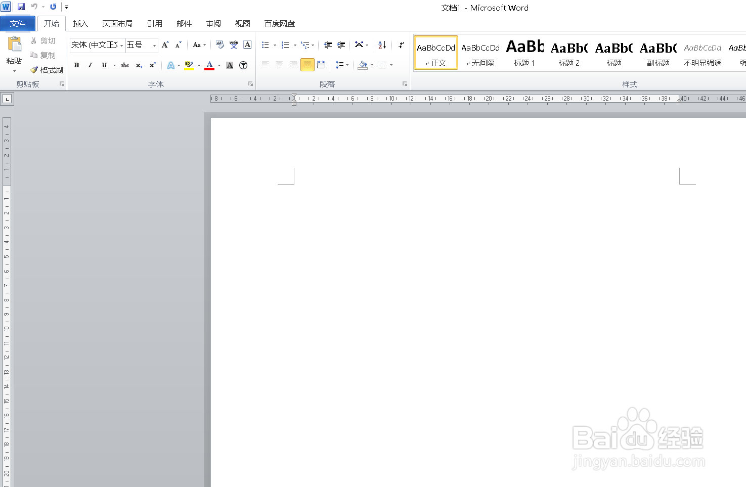The width and height of the screenshot is (746, 487).
Task: Click the Enclose Characters icon
Action: point(243,65)
